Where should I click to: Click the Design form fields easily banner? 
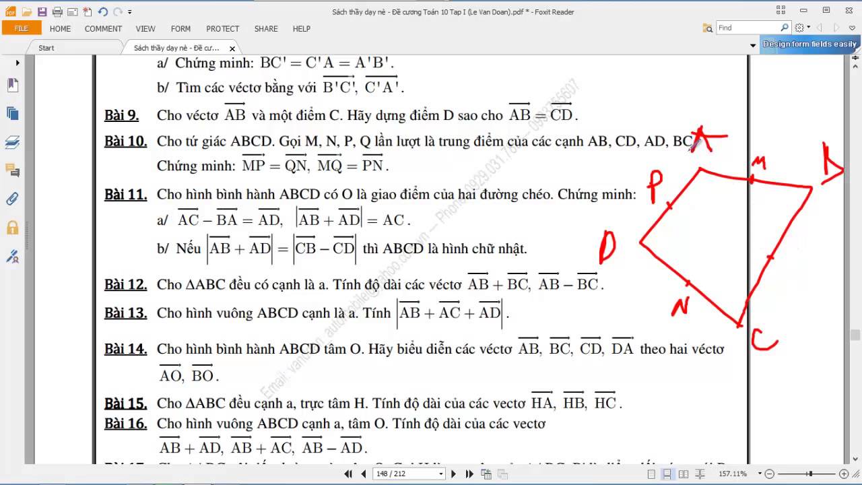click(x=809, y=44)
